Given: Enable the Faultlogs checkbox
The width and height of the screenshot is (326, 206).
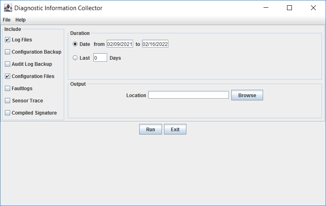Looking at the screenshot, I should (x=7, y=89).
